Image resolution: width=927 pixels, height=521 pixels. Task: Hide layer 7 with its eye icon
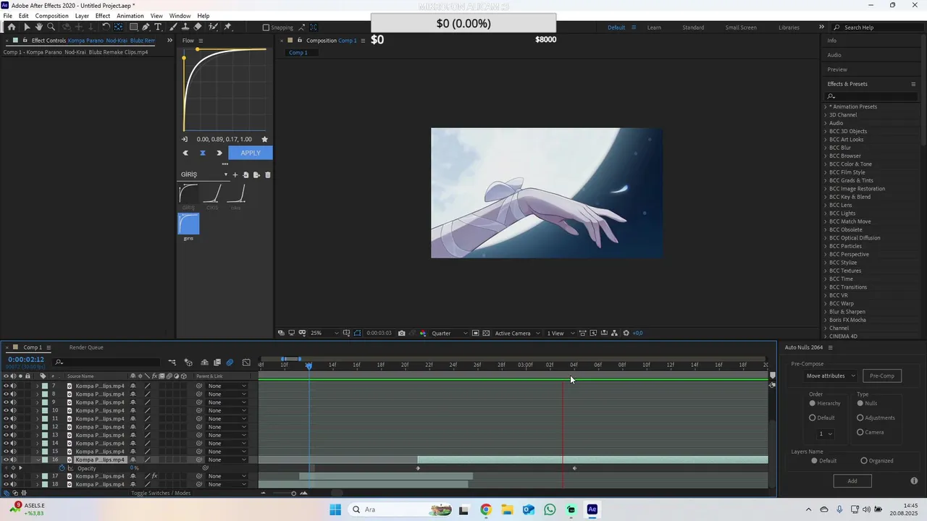(6, 386)
